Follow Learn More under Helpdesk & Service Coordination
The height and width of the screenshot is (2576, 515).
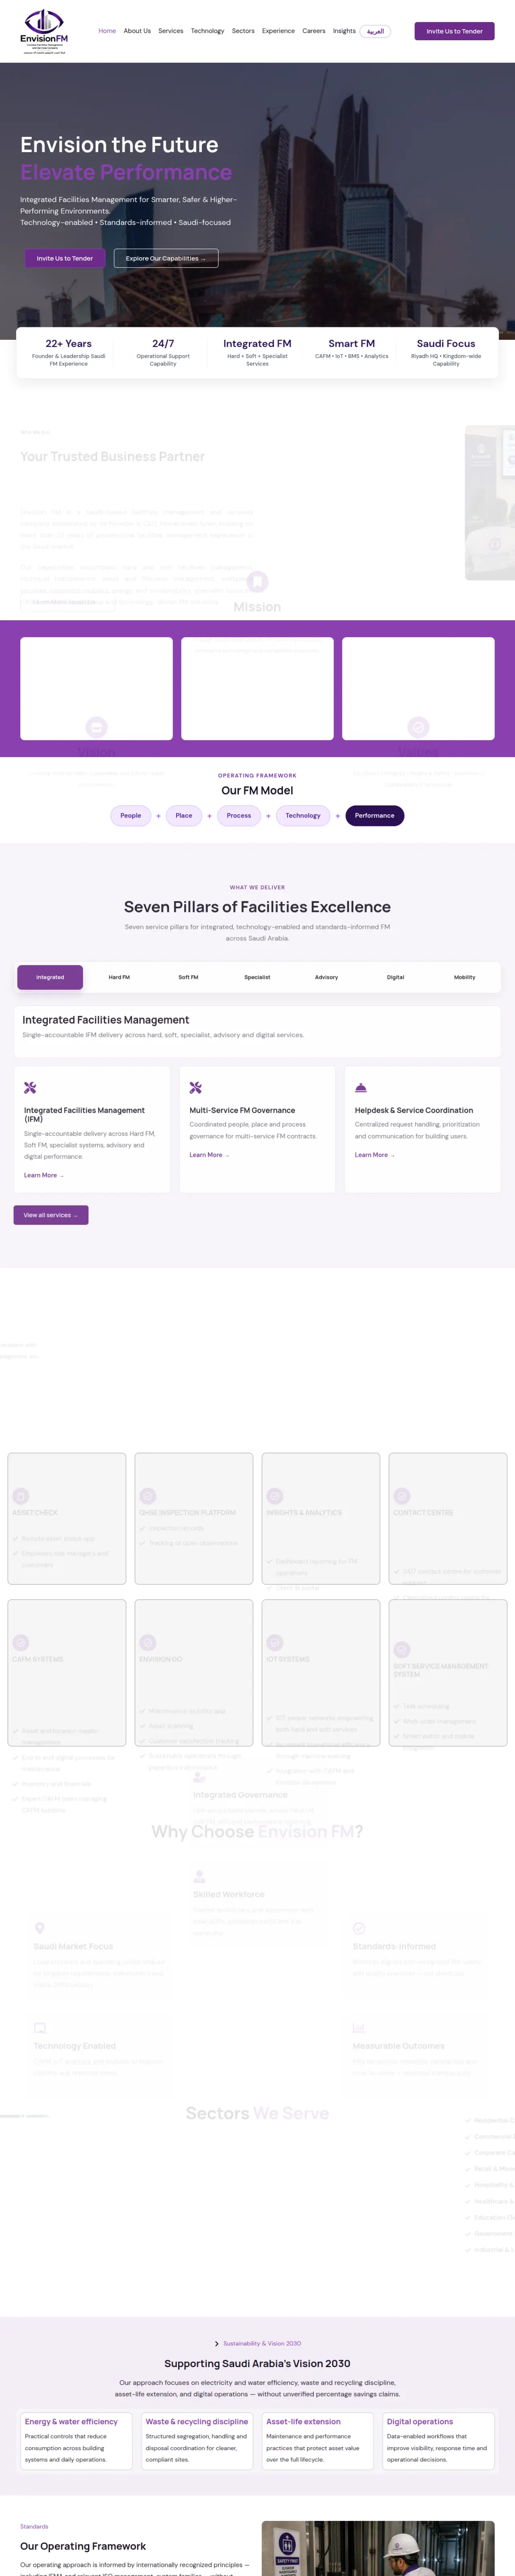coord(375,1155)
